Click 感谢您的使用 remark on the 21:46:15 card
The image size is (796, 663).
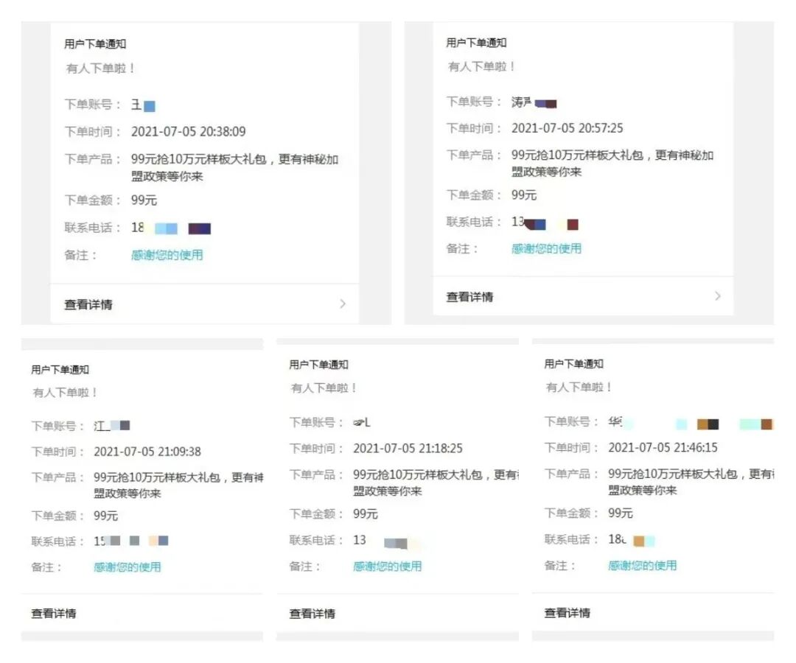(642, 565)
